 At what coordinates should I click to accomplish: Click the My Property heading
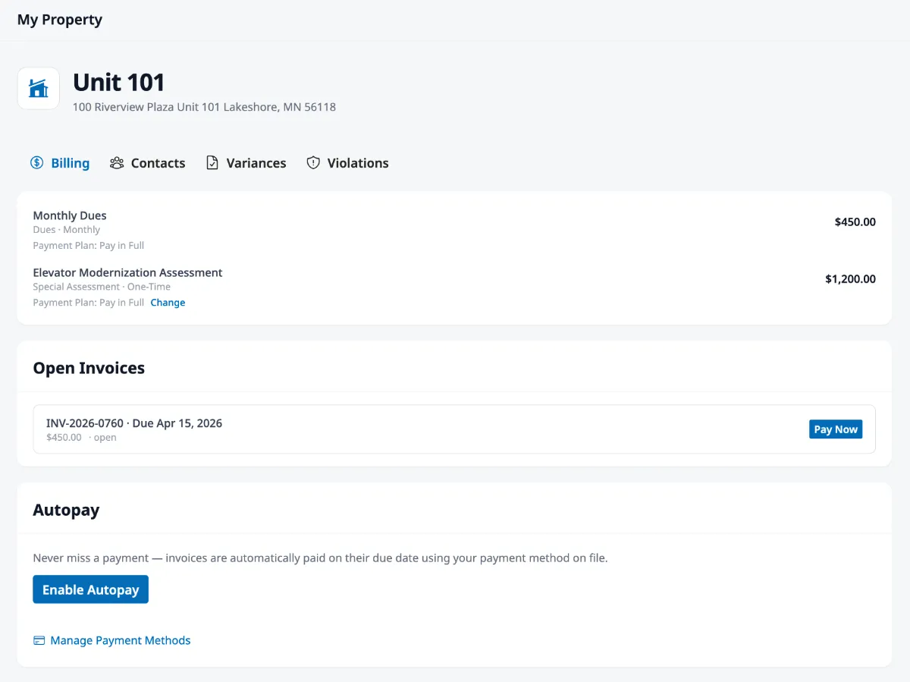click(x=60, y=19)
